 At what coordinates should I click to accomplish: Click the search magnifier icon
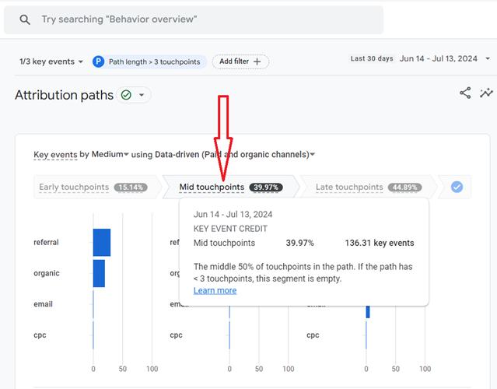pos(25,19)
